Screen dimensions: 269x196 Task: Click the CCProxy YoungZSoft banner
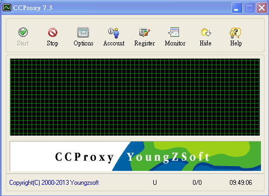pos(136,156)
